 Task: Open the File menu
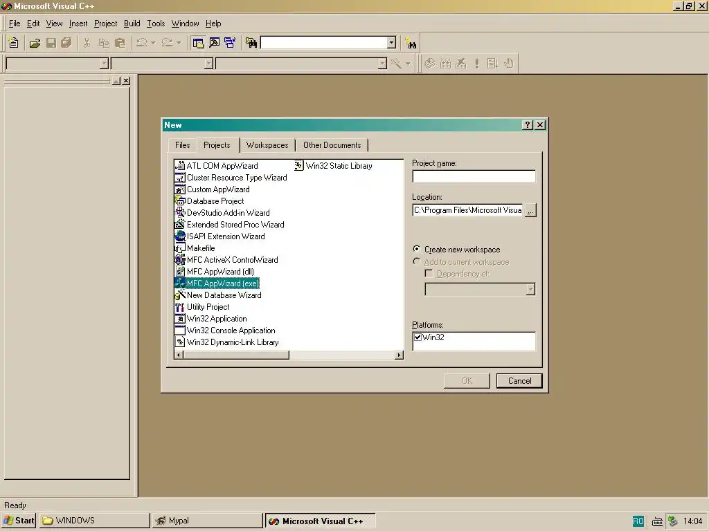point(15,24)
